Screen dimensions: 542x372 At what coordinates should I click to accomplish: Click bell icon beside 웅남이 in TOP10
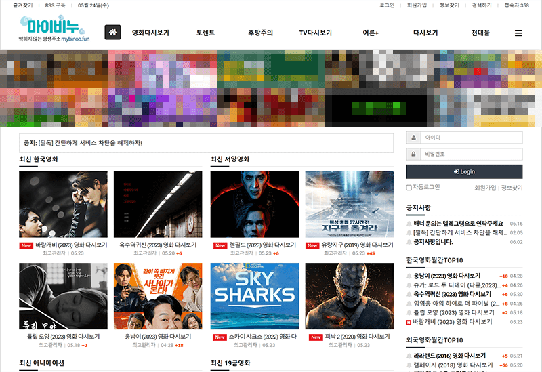(409, 276)
